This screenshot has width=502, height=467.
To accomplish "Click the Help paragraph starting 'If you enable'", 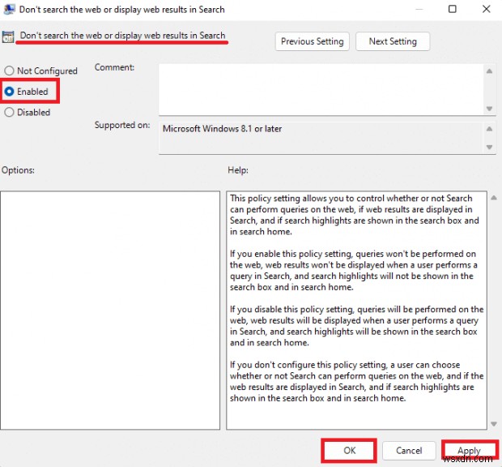I will click(354, 270).
